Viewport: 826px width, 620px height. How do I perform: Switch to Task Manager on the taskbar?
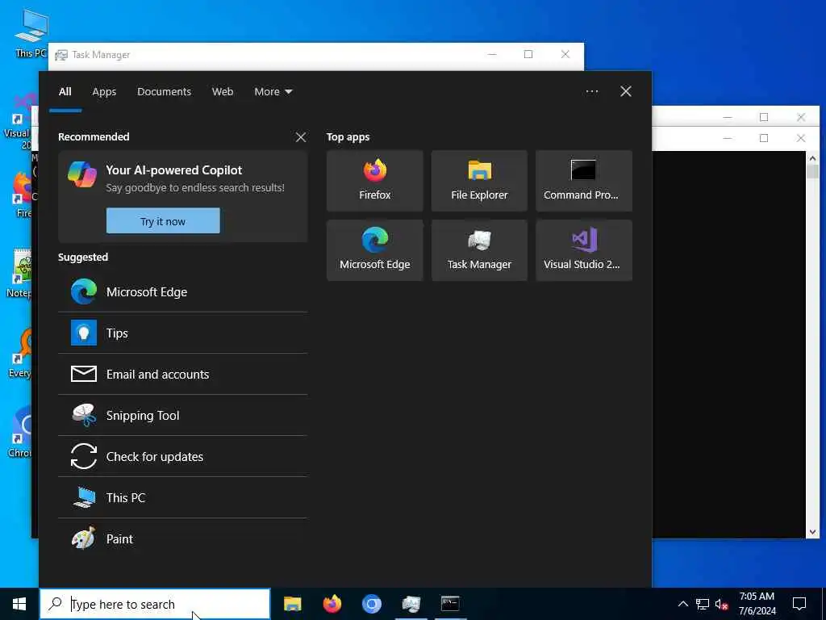tap(411, 604)
